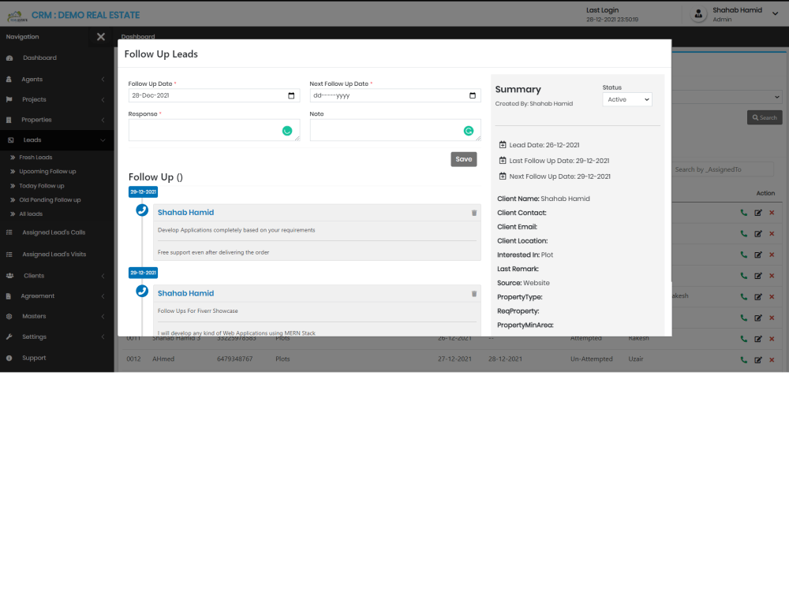Expand the Agents menu chevron
Viewport: 789px width, 591px height.
pos(103,80)
